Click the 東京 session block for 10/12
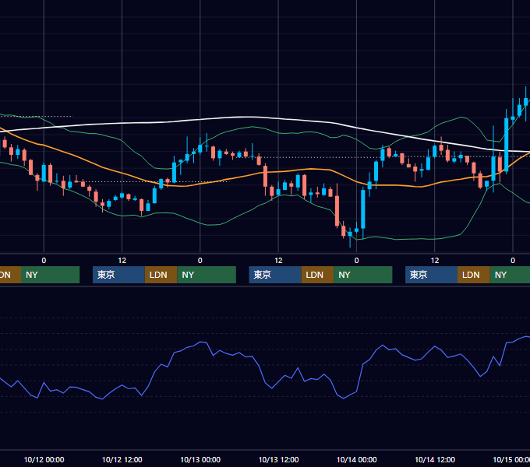The image size is (530, 467). pyautogui.click(x=118, y=275)
